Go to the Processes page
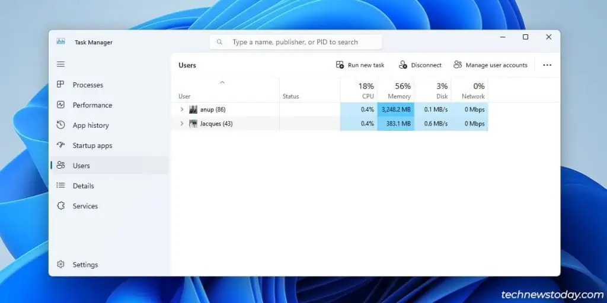 pyautogui.click(x=88, y=85)
